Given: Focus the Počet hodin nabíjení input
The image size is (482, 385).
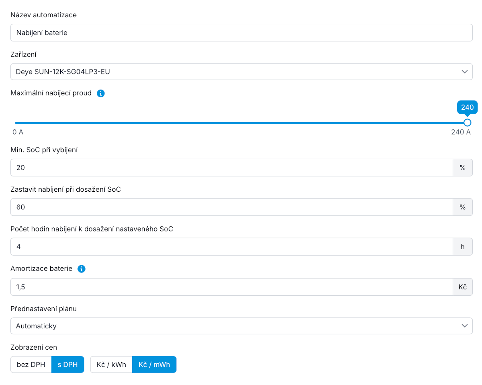Looking at the screenshot, I should pyautogui.click(x=231, y=247).
